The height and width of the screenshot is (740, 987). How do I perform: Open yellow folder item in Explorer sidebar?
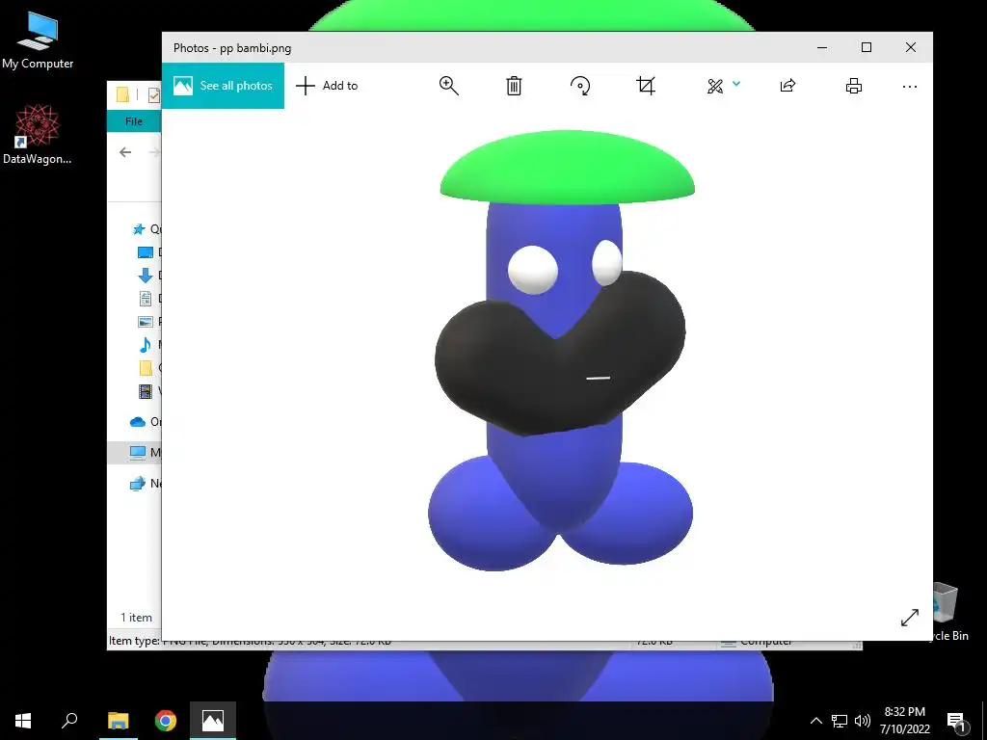(146, 367)
